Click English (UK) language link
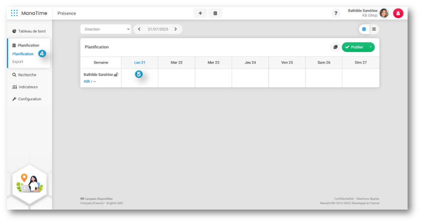The width and height of the screenshot is (421, 223). point(115,203)
